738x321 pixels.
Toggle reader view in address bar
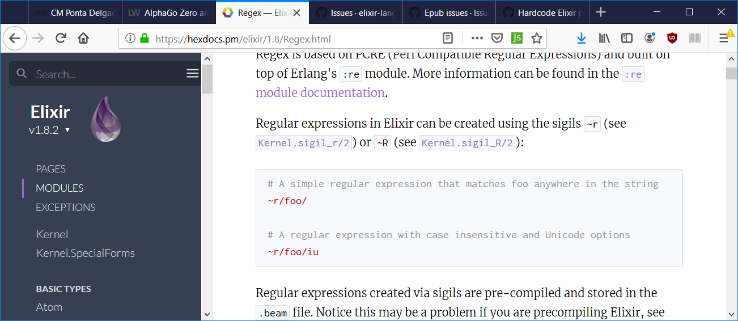click(x=448, y=39)
